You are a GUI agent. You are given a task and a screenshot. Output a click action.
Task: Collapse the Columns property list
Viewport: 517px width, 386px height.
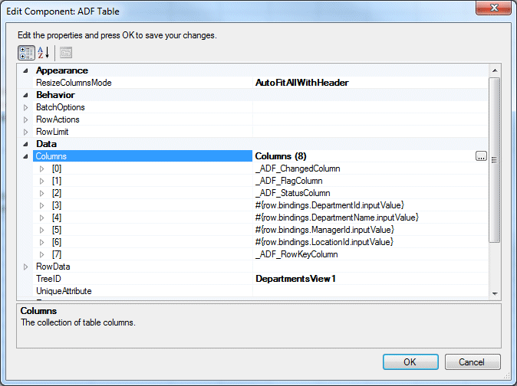click(26, 156)
